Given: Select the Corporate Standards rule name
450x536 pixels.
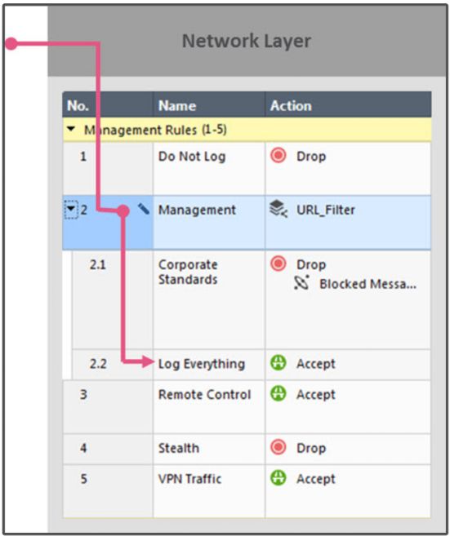Looking at the screenshot, I should pyautogui.click(x=188, y=272).
